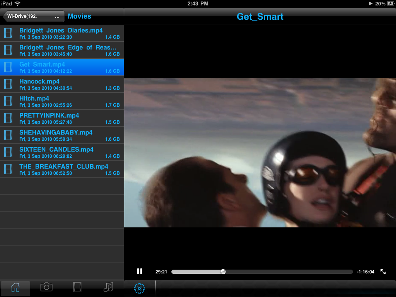396x297 pixels.
Task: Click film icon beside Get_Smart.mp4
Action: 8,67
